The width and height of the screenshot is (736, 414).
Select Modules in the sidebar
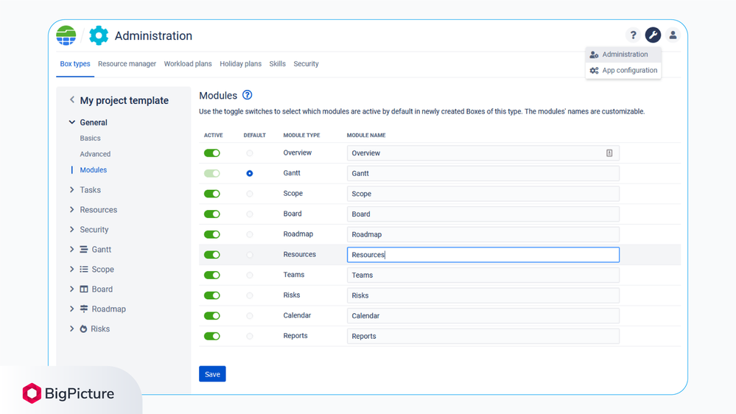[94, 170]
